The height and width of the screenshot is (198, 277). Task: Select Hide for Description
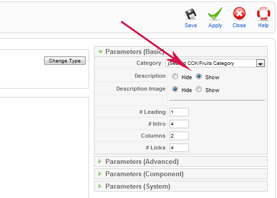(175, 76)
